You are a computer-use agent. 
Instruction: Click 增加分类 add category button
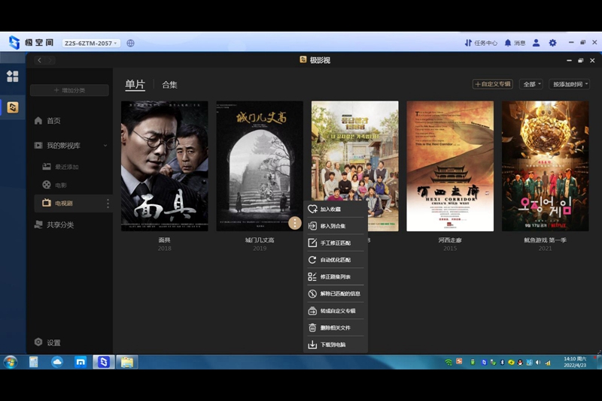[x=69, y=90]
